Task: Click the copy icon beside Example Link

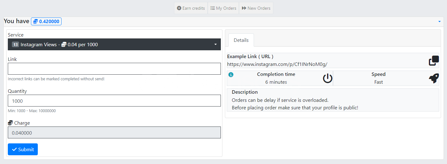Action: point(434,61)
